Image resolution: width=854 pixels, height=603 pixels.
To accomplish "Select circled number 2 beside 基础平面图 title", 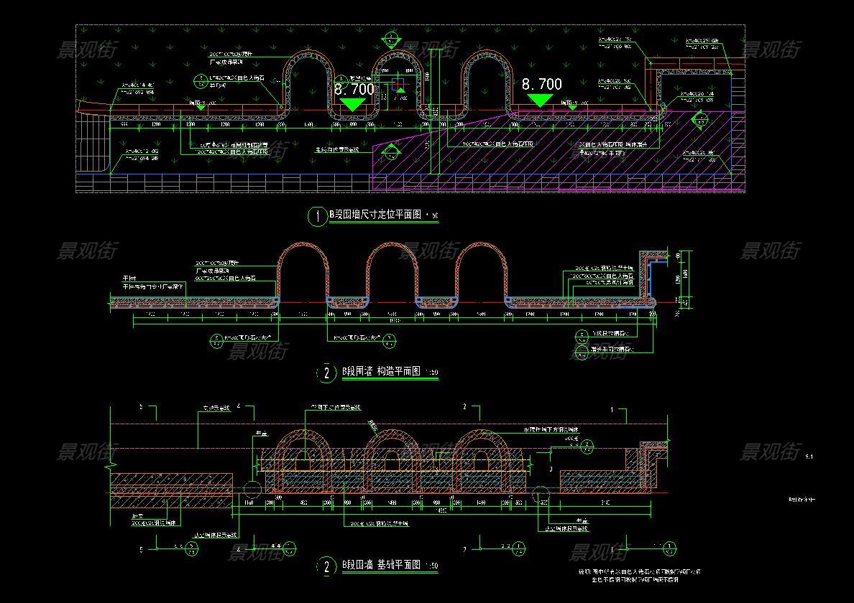I will tap(326, 567).
